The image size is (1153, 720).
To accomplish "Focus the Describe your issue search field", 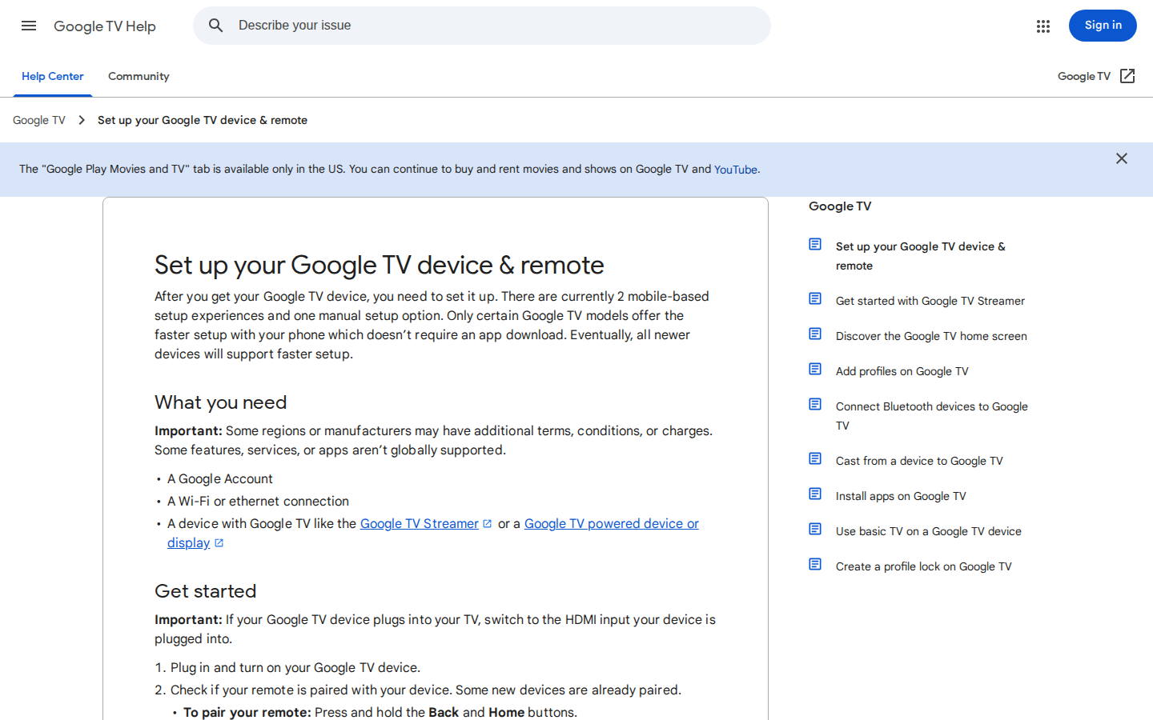I will coord(482,26).
